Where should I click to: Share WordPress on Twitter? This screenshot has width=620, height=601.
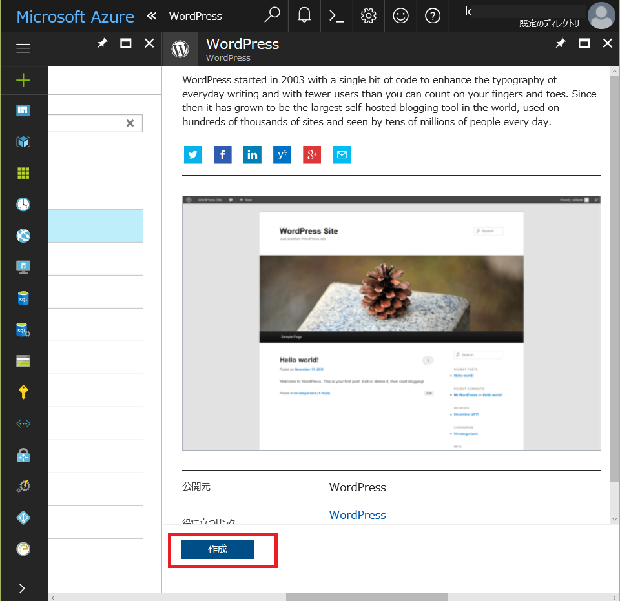[192, 154]
